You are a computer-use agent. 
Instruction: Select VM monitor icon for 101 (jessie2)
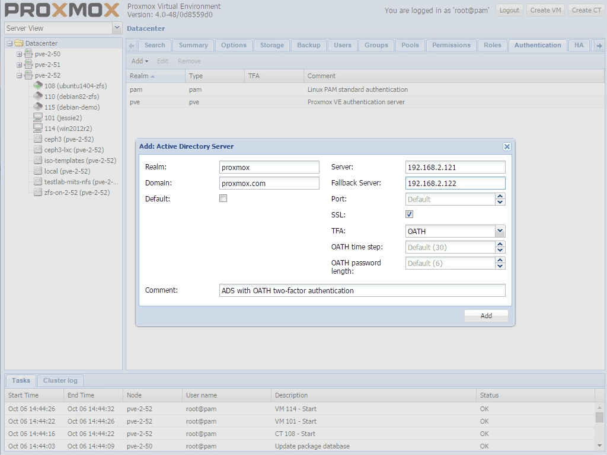[x=38, y=118]
